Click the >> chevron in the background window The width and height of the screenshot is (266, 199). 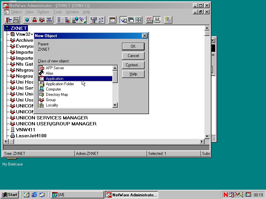(x=213, y=55)
